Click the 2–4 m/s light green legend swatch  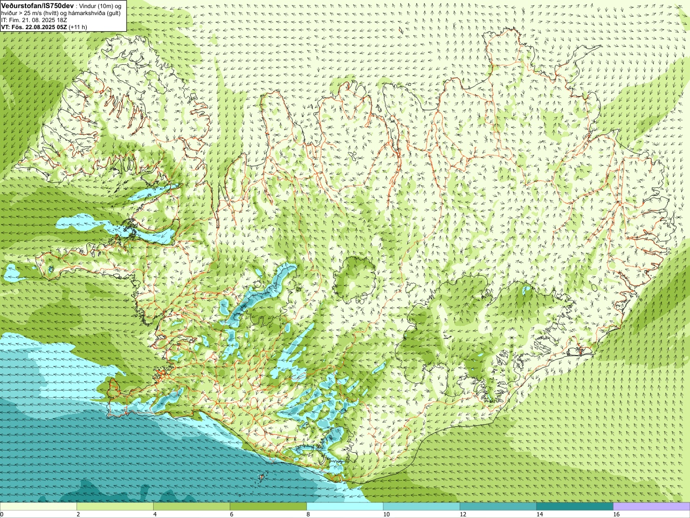pyautogui.click(x=115, y=507)
